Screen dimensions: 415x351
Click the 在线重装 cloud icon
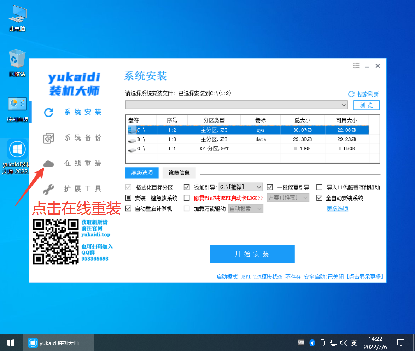coord(48,163)
